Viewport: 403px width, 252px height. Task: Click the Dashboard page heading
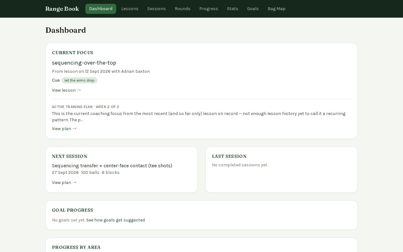tap(65, 30)
